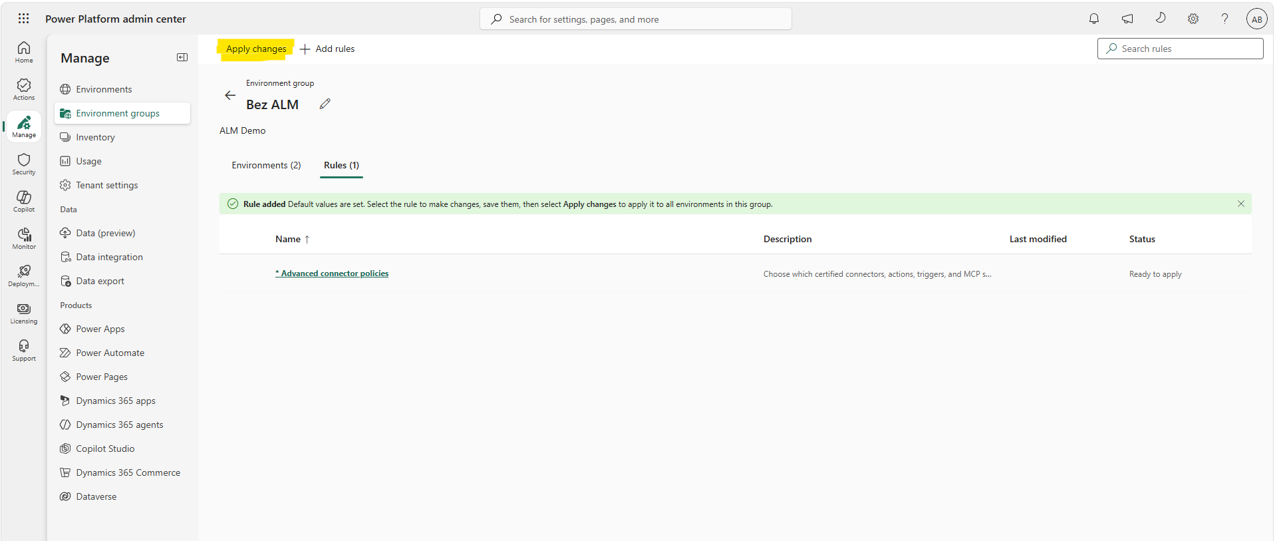This screenshot has width=1275, height=541.
Task: Open Dynamics 365 agents
Action: click(x=122, y=425)
